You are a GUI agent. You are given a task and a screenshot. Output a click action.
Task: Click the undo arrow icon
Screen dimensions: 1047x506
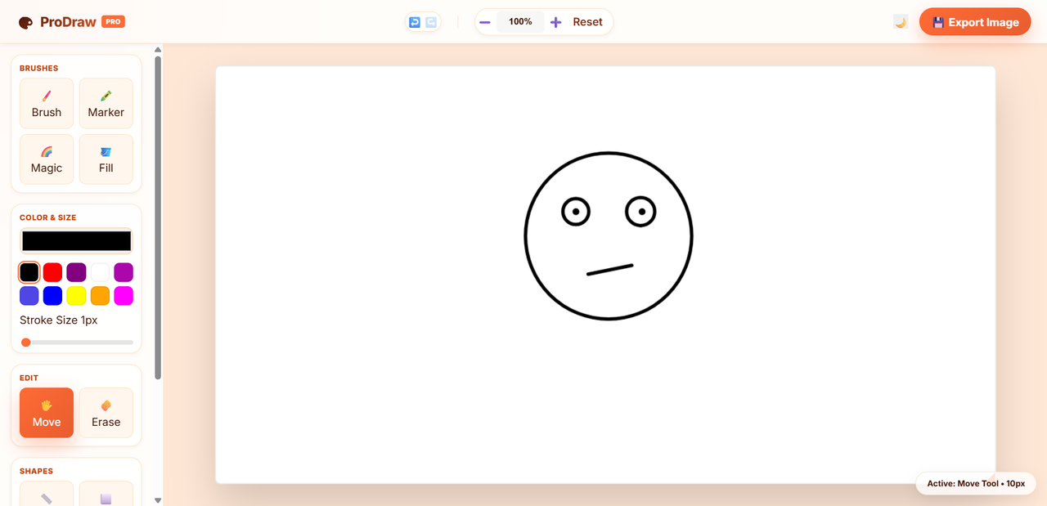pos(415,22)
